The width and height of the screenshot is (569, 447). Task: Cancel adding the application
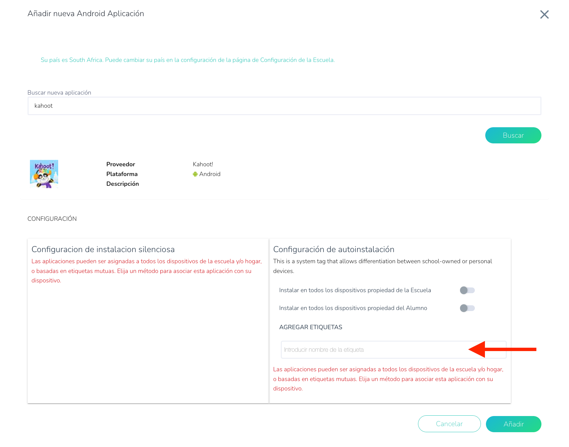[449, 424]
